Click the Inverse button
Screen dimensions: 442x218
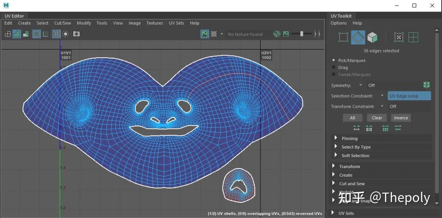tap(401, 118)
